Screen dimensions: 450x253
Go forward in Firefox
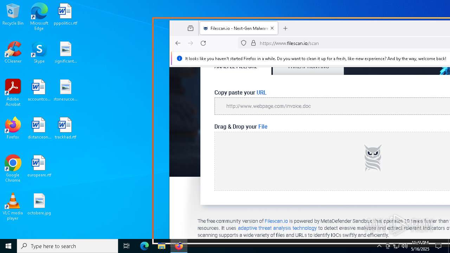click(191, 43)
